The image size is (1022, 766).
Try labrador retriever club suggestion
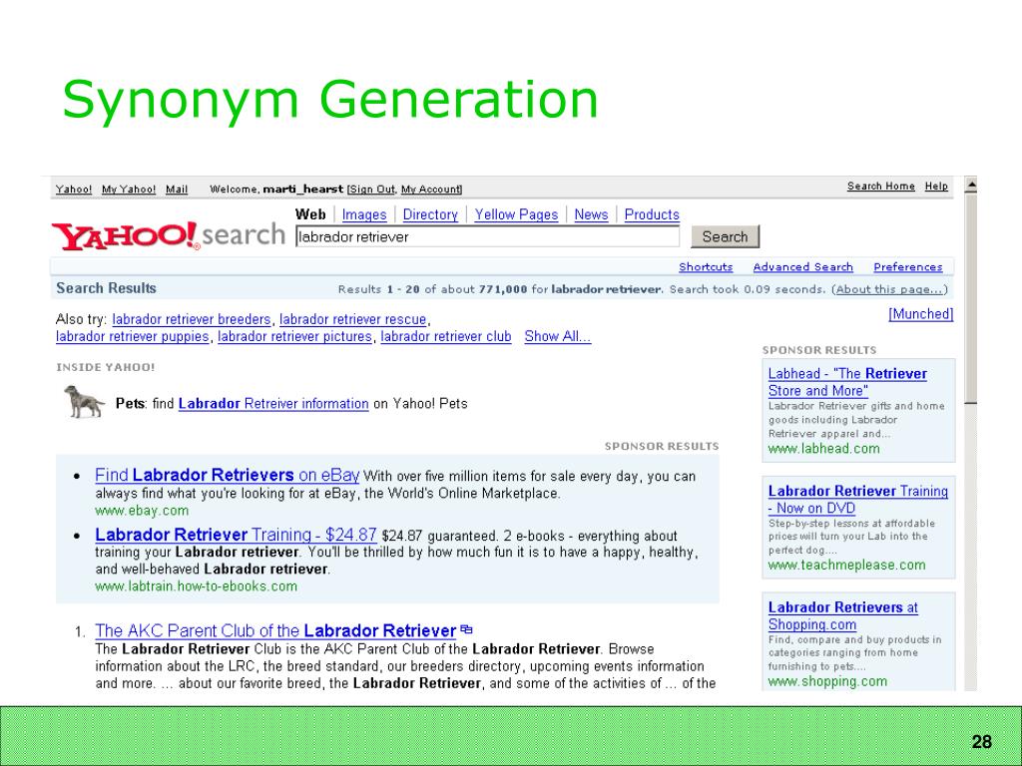tap(446, 337)
